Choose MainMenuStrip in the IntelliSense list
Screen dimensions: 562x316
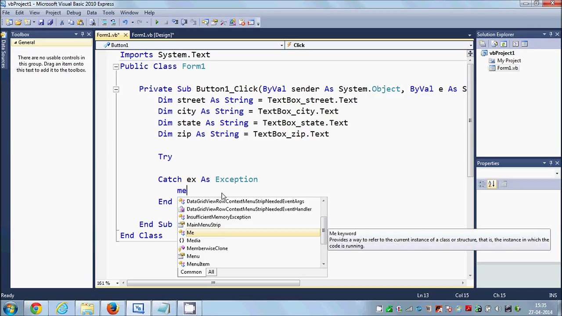coord(249,225)
